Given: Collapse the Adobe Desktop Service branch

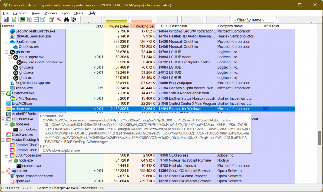Looking at the screenshot, I should coord(3,139).
